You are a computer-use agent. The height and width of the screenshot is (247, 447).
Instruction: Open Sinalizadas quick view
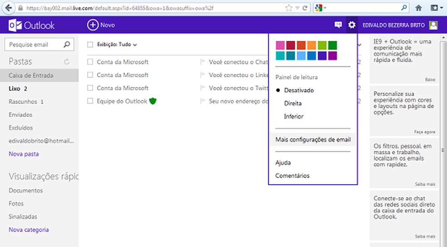(x=23, y=217)
